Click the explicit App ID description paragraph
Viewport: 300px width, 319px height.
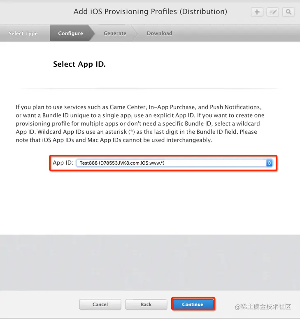(140, 123)
